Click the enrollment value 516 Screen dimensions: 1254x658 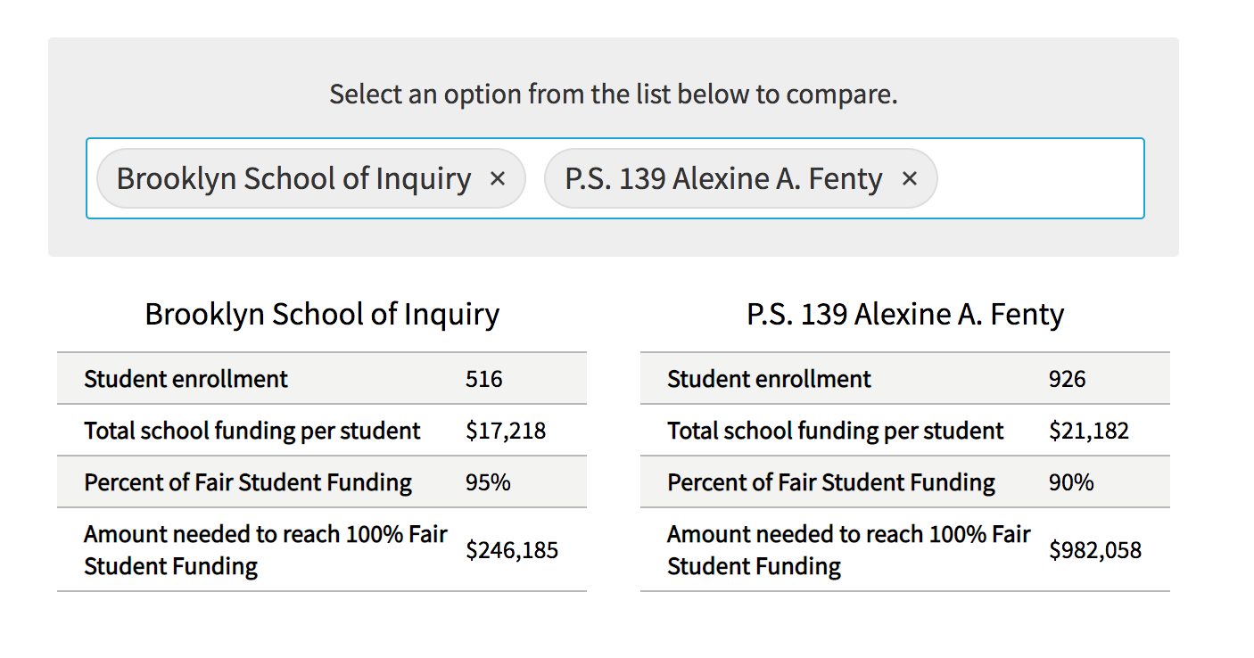point(484,379)
